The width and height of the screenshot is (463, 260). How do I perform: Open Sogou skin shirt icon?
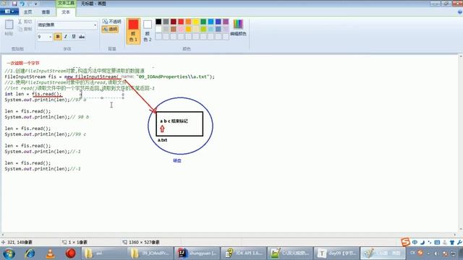452,243
